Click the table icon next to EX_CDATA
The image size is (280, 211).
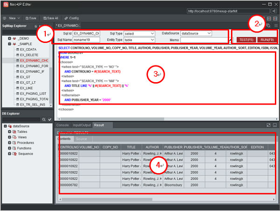pyautogui.click(x=18, y=49)
